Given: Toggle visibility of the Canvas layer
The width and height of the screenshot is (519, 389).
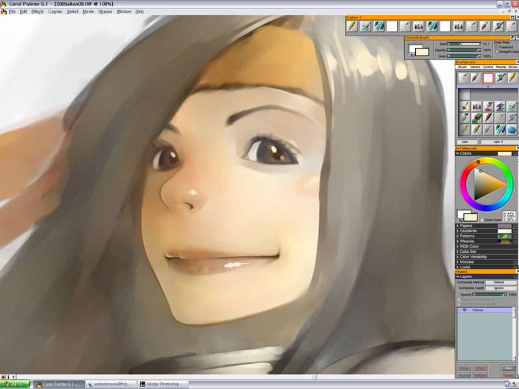Looking at the screenshot, I should (x=465, y=310).
